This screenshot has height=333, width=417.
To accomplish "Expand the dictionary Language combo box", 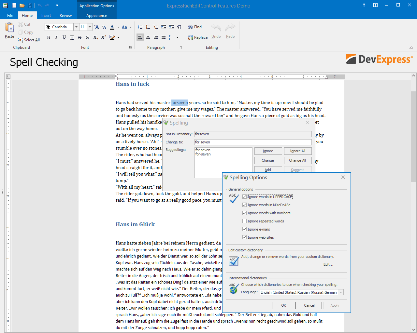I will click(x=341, y=292).
